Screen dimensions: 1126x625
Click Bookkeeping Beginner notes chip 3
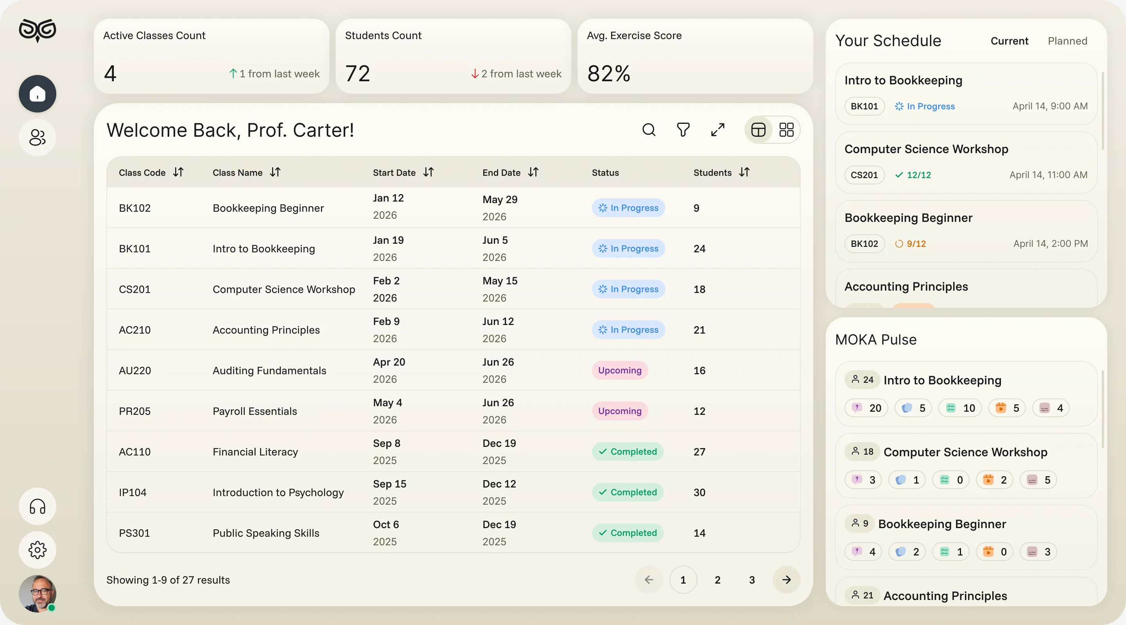pos(1038,552)
